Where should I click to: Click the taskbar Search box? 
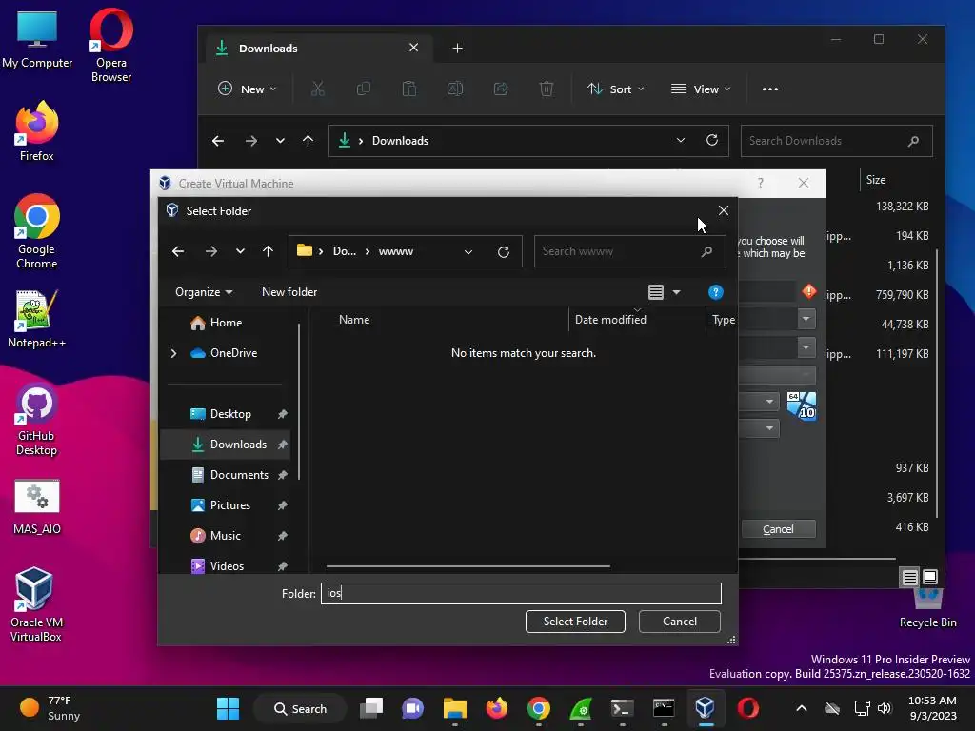[300, 708]
